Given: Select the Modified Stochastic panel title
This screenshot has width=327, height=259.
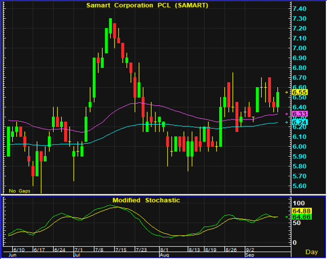Looking at the screenshot, I should point(146,200).
